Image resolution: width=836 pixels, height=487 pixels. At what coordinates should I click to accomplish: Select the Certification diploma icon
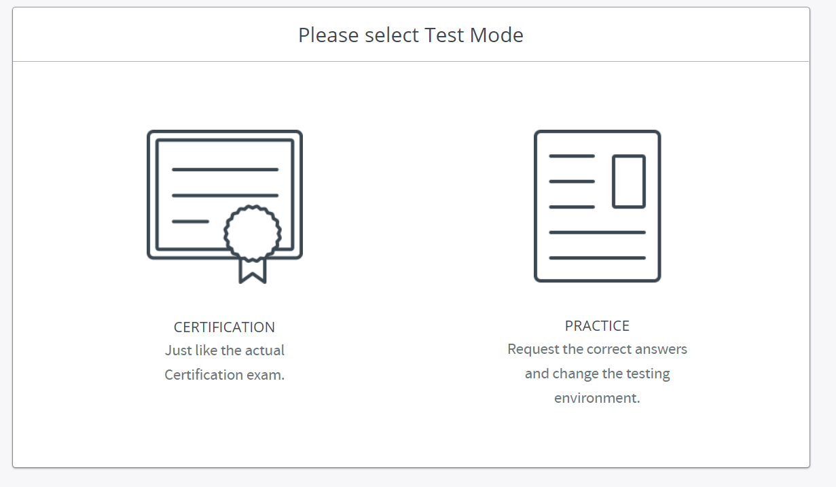click(225, 206)
